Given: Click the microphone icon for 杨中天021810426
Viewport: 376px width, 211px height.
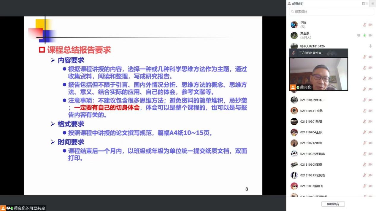Looking at the screenshot, I should (370, 46).
